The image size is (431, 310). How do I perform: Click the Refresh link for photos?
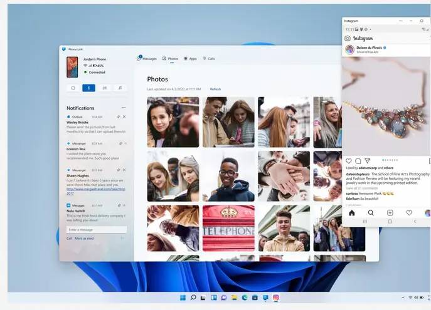coord(215,89)
